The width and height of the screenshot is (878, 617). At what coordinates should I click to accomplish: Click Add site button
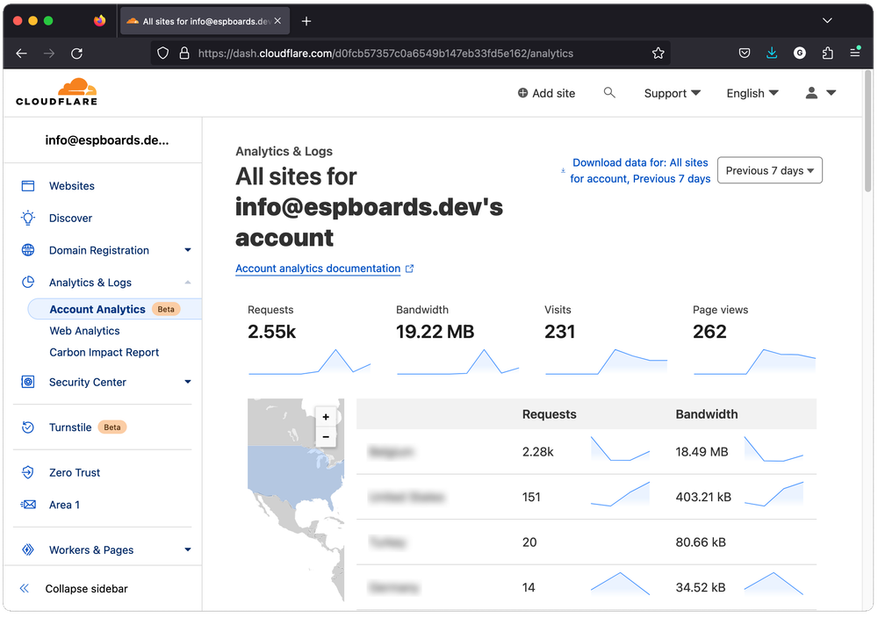coord(546,93)
